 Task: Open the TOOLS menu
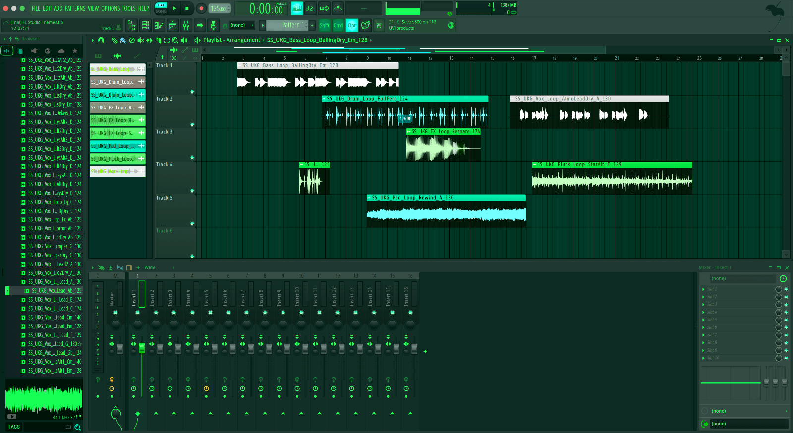pos(129,8)
